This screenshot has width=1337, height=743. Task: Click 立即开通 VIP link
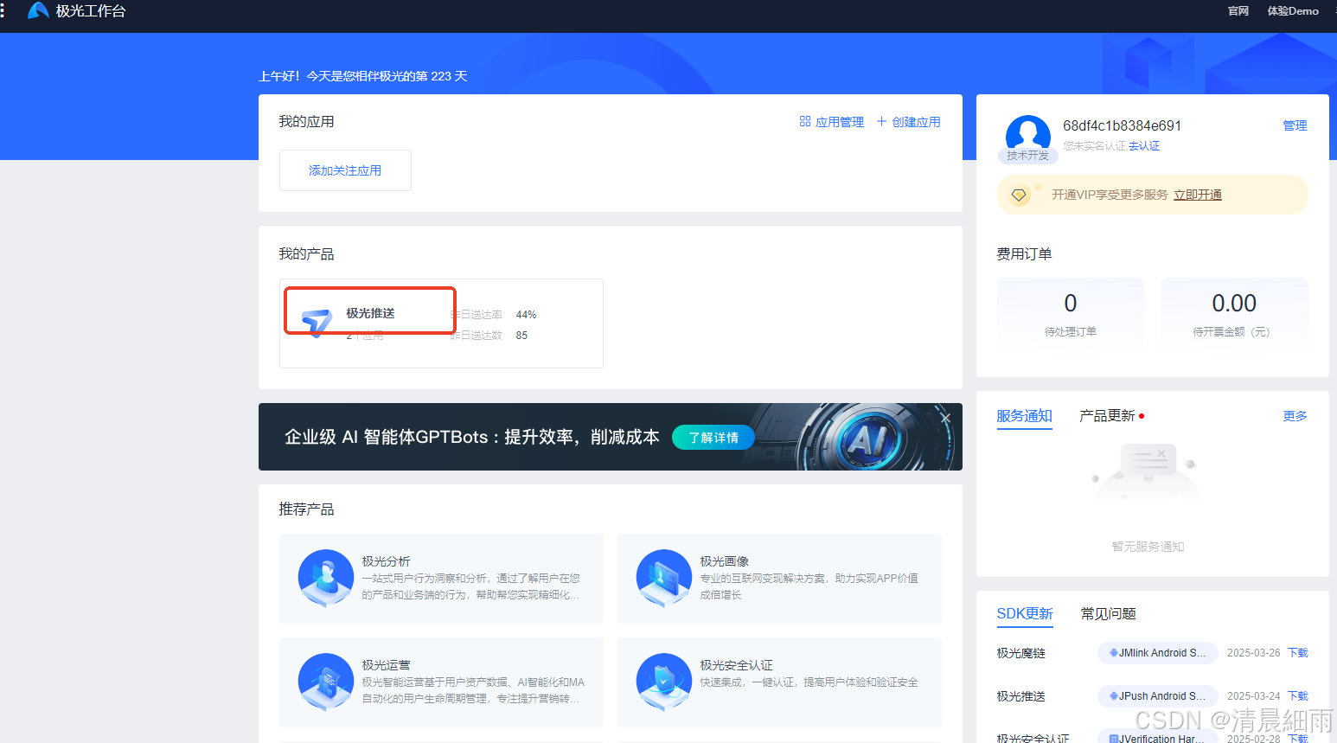[x=1198, y=195]
